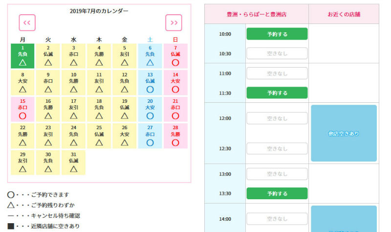The width and height of the screenshot is (391, 232).
Task: Click 予約する for the 11:30 slot
Action: [277, 93]
